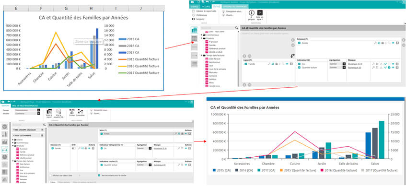Toggle the Quantité facture checkbox under Indicateur in top-right window

[299, 68]
